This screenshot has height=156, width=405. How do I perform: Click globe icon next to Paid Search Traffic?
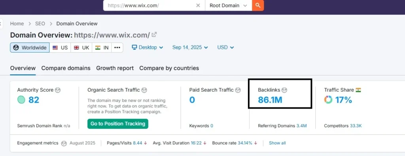click(x=238, y=90)
